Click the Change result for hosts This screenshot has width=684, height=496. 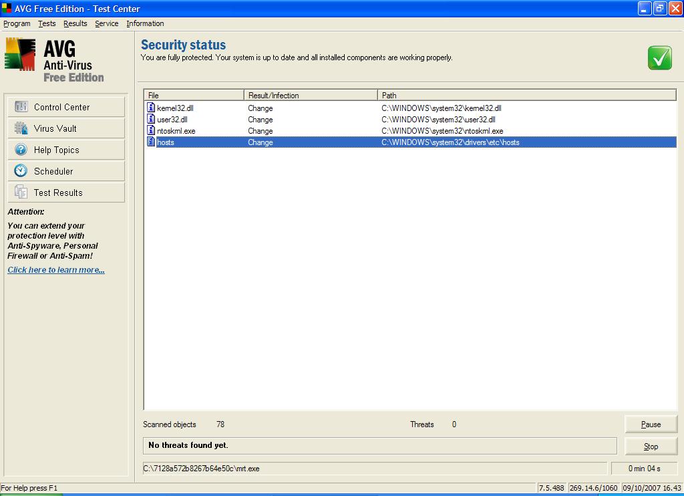261,142
